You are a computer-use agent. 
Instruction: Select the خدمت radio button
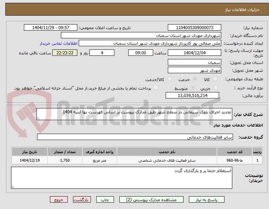pyautogui.click(x=195, y=79)
